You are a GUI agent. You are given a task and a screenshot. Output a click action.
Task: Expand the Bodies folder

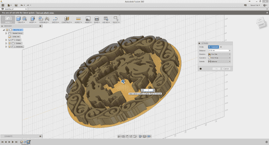(x=6, y=43)
